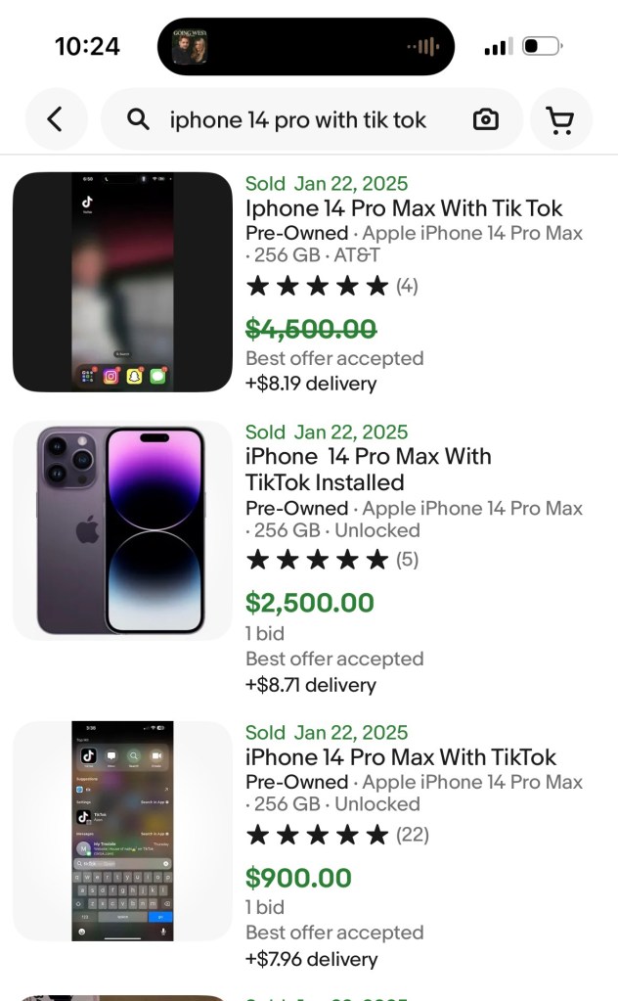Tap the $2,500.00 sold price
The height and width of the screenshot is (1001, 618).
(x=310, y=603)
